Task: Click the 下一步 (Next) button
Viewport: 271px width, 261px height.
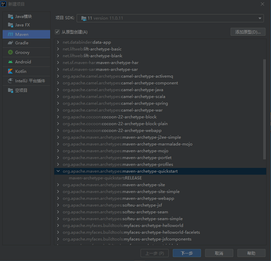Action: pyautogui.click(x=186, y=253)
